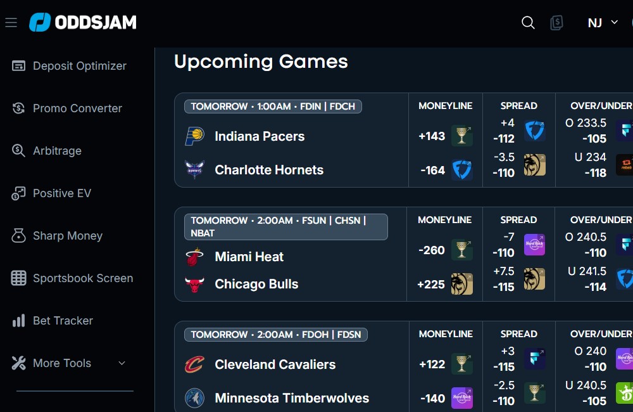
Task: Select the Arbitrage magnifier icon in the sidebar
Action: [18, 150]
